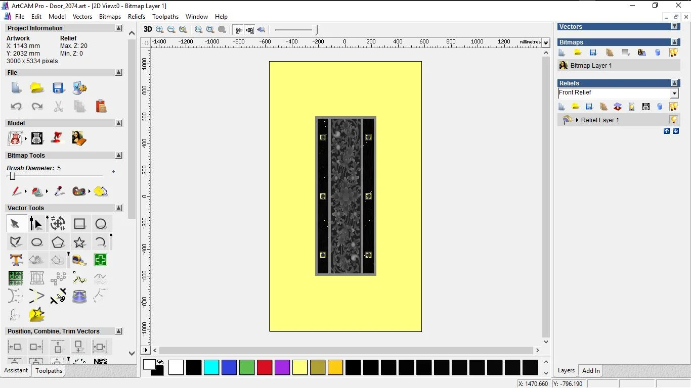The height and width of the screenshot is (388, 691).
Task: Toggle all relief layers visibility
Action: click(673, 106)
